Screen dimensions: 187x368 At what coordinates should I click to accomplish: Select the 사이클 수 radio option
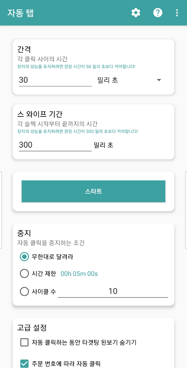[x=24, y=291]
